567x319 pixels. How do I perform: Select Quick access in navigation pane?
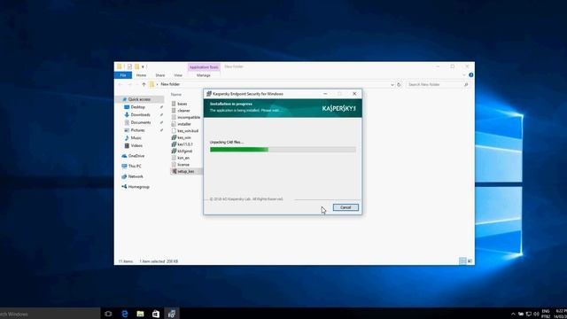(x=139, y=99)
